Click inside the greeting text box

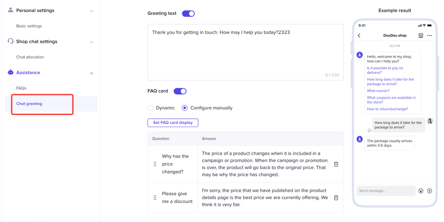pyautogui.click(x=245, y=52)
